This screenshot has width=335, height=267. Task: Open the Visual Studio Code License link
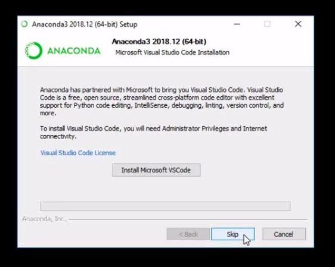coord(78,153)
